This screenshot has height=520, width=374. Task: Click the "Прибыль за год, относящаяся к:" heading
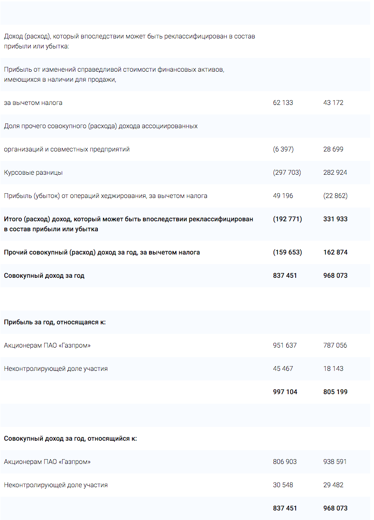(55, 322)
